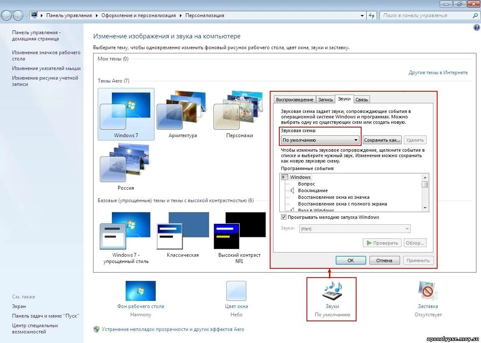Click inside the control panel search field
This screenshot has height=343, width=481.
[426, 15]
